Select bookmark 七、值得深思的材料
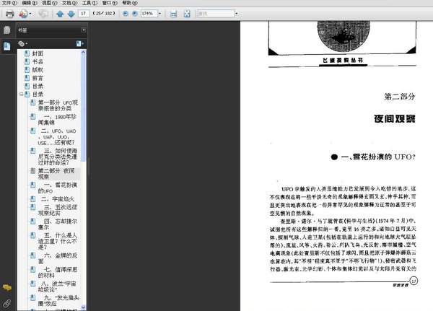 tap(58, 272)
